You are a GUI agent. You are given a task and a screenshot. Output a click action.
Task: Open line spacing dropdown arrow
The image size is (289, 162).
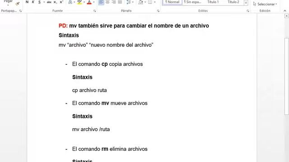point(133,2)
